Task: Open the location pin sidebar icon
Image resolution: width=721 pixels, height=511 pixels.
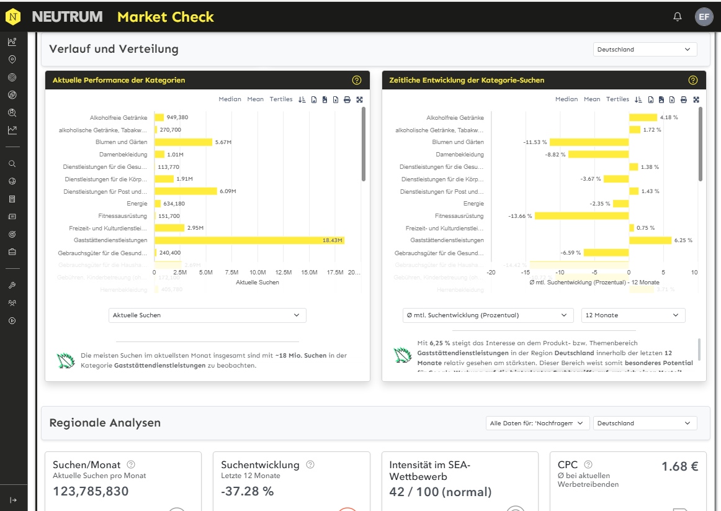Action: [x=12, y=60]
